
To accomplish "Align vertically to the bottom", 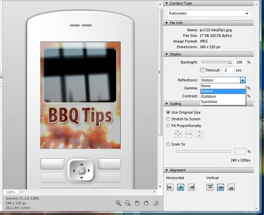I will pyautogui.click(x=231, y=187).
